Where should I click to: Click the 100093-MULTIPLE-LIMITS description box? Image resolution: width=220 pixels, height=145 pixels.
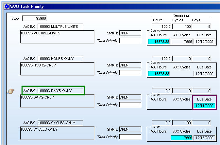(57, 37)
